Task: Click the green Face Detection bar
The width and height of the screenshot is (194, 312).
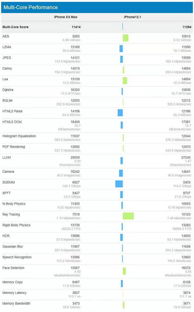Action: (124, 271)
